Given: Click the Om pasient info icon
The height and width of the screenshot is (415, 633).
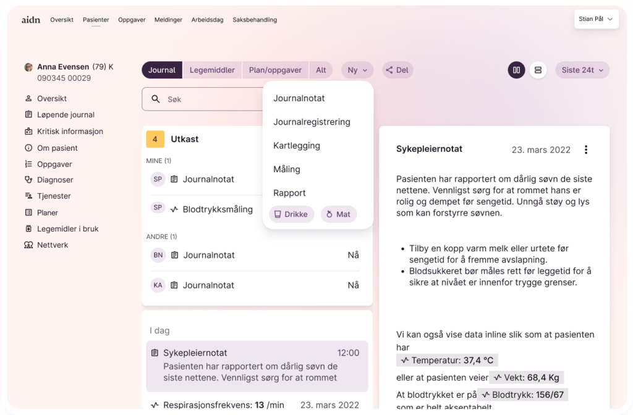Looking at the screenshot, I should click(28, 148).
